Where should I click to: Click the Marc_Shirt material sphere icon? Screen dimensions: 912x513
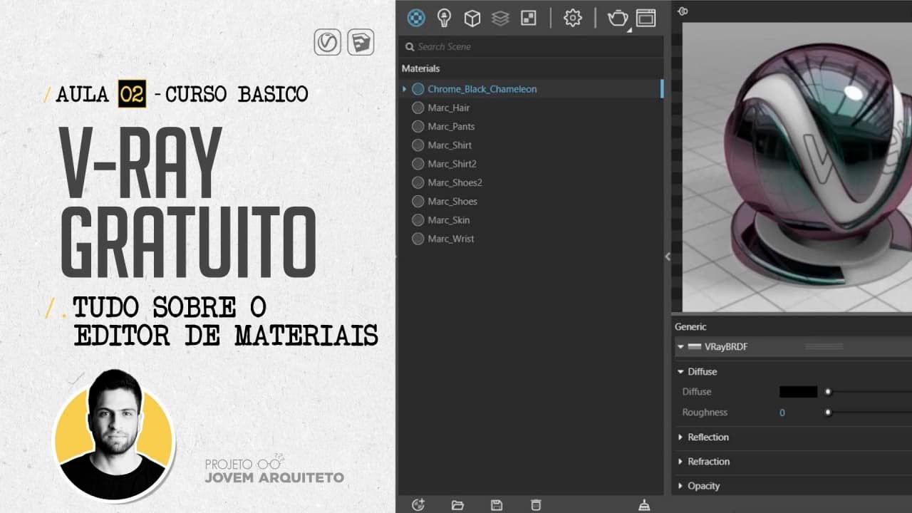[x=418, y=145]
